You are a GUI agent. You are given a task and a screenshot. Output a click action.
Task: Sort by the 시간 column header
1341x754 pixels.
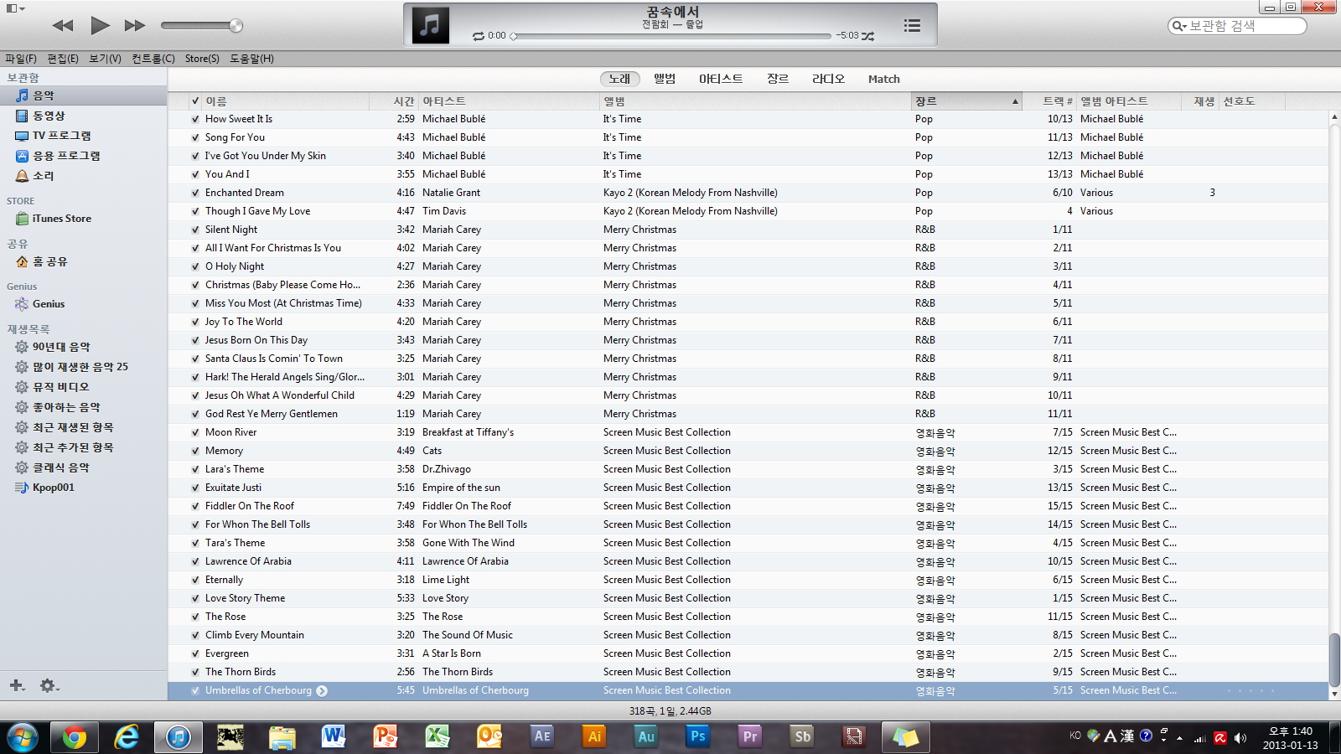coord(394,101)
